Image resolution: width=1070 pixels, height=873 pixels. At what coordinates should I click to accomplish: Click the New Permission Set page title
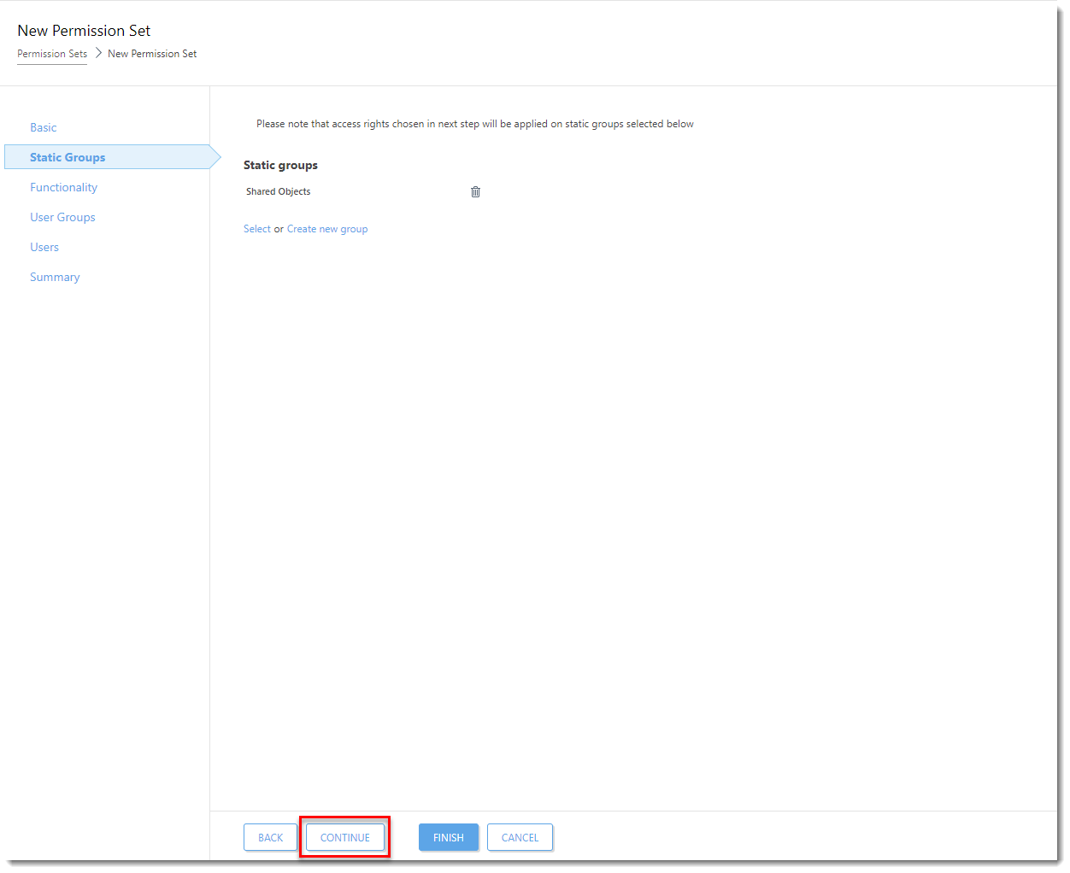tap(84, 31)
